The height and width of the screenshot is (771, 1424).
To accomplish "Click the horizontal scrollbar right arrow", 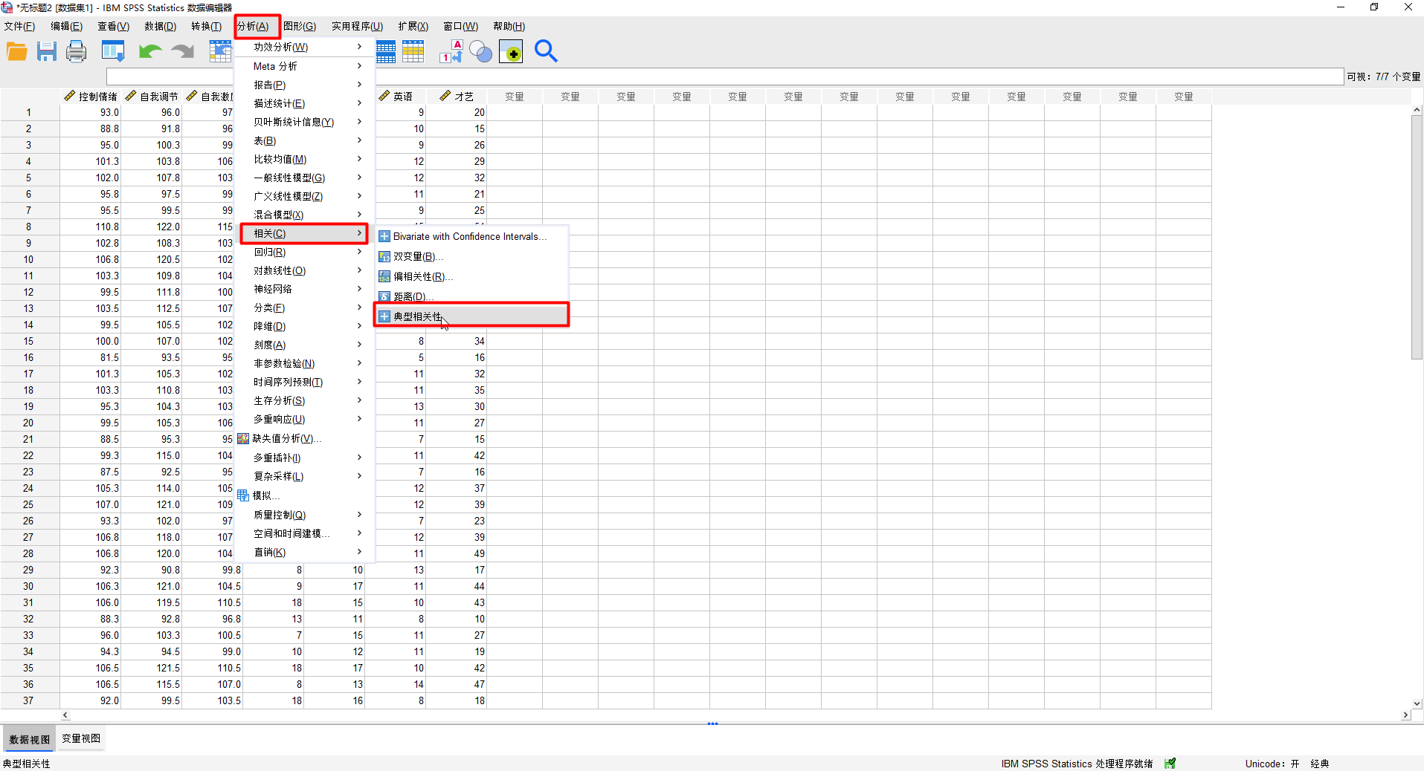I will pos(1405,715).
